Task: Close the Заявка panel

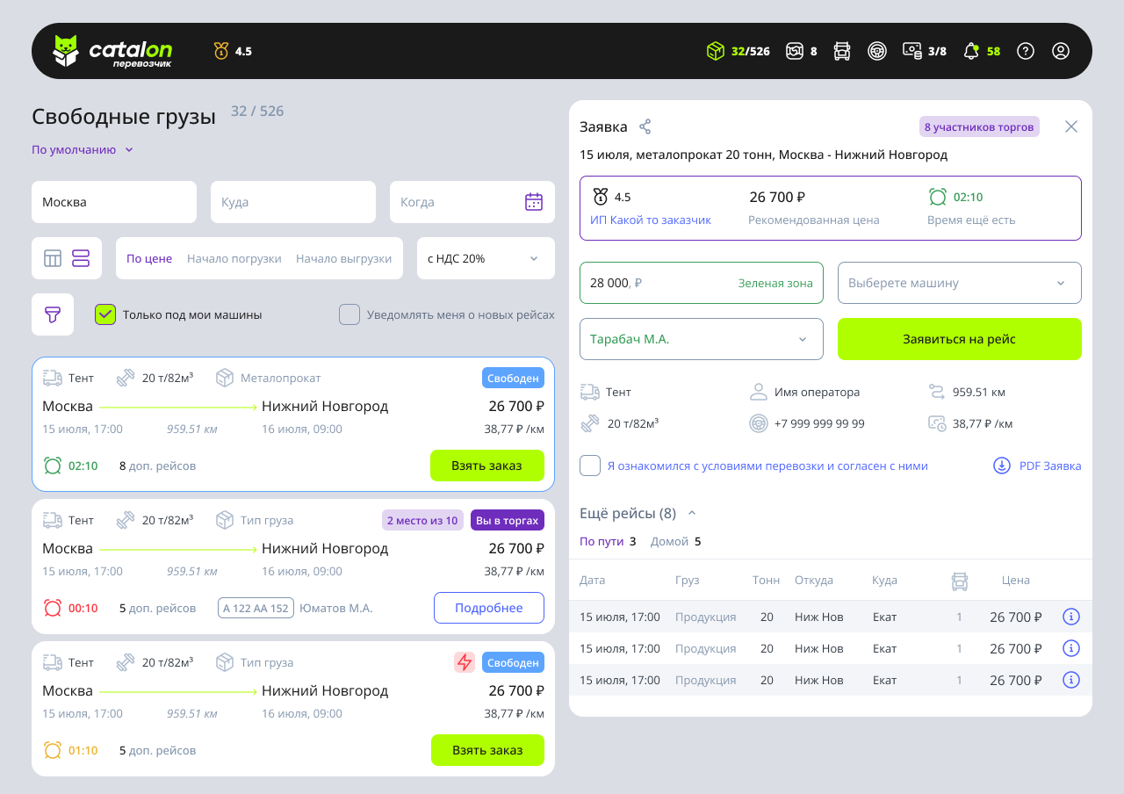Action: [x=1071, y=126]
